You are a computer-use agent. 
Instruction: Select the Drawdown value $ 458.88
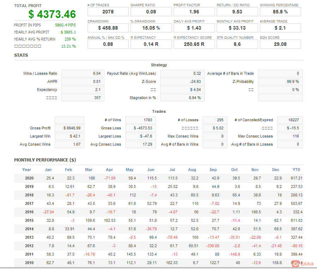(x=108, y=28)
